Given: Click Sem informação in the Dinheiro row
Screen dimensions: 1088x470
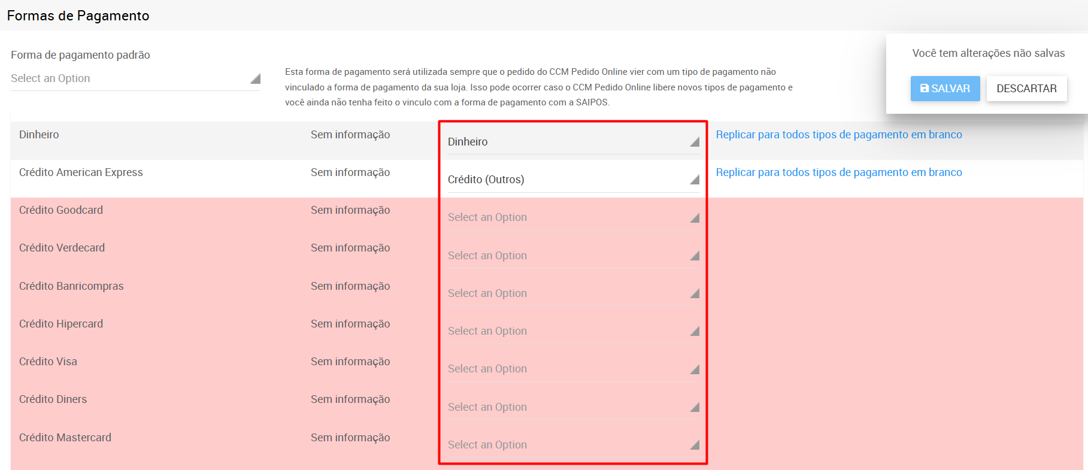Looking at the screenshot, I should 350,135.
